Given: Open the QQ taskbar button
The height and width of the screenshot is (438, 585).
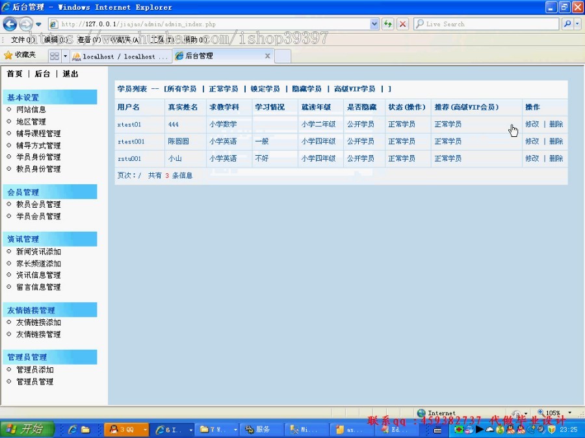Looking at the screenshot, I should (x=126, y=430).
